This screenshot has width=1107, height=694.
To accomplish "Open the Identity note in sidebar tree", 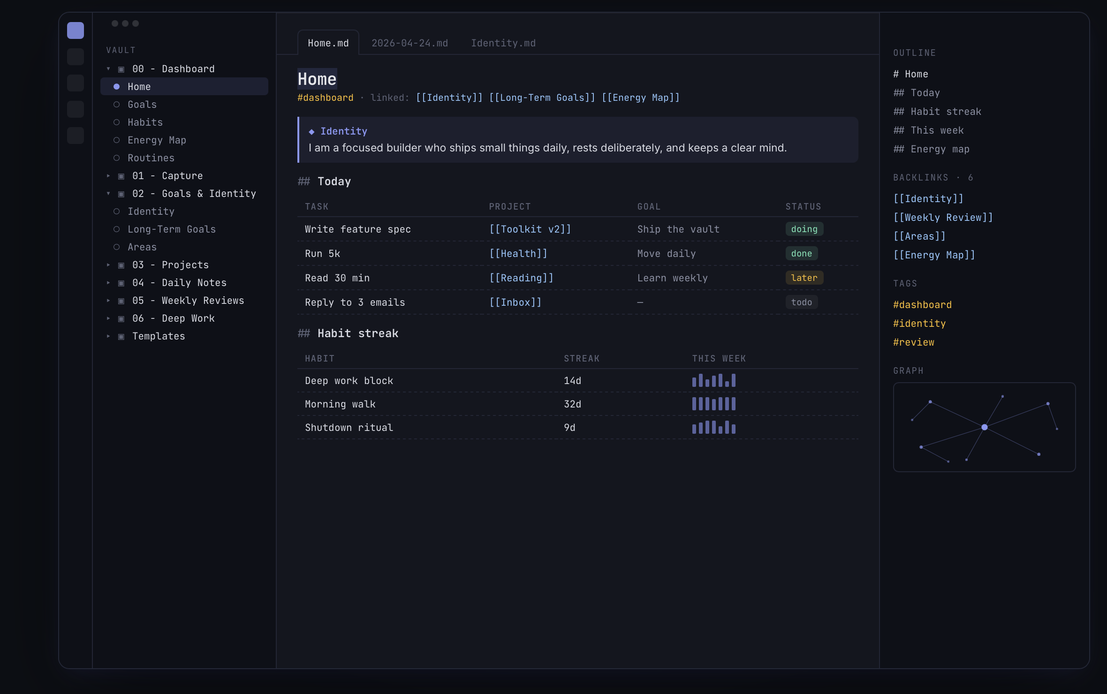I will tap(184, 211).
